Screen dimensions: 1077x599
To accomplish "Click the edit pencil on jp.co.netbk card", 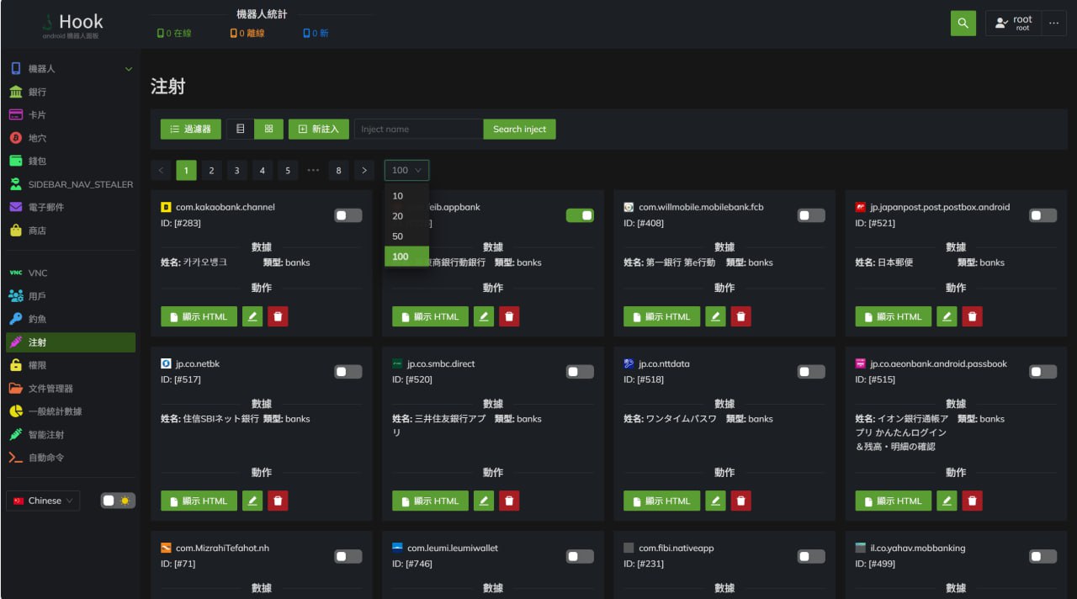I will 252,501.
